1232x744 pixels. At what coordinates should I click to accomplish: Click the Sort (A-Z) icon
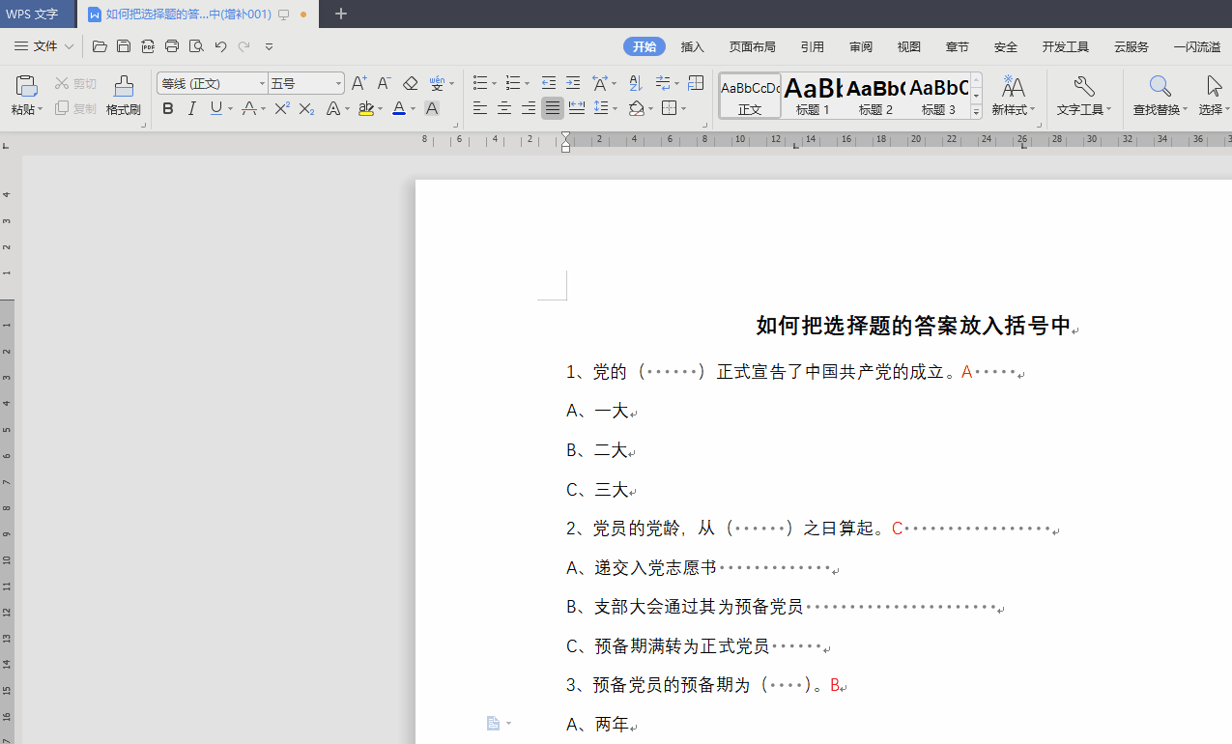635,83
